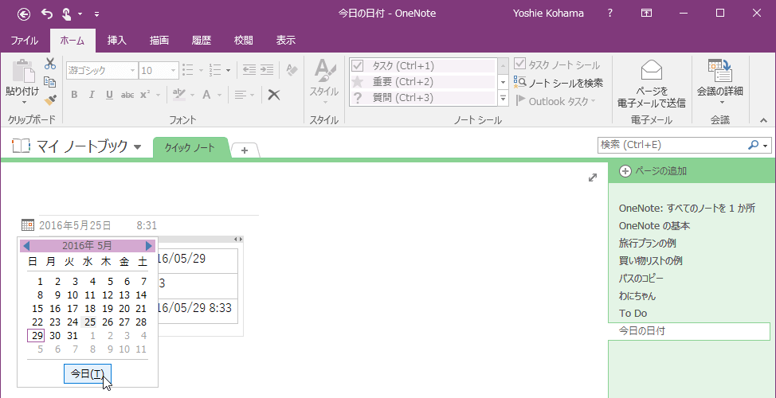Go to next month in calendar
776x398 pixels.
pos(149,246)
